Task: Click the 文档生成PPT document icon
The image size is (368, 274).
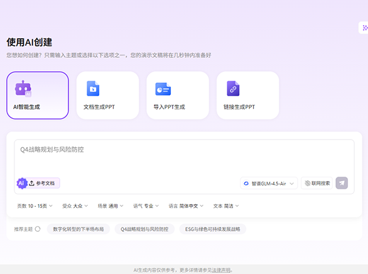Action: point(93,89)
